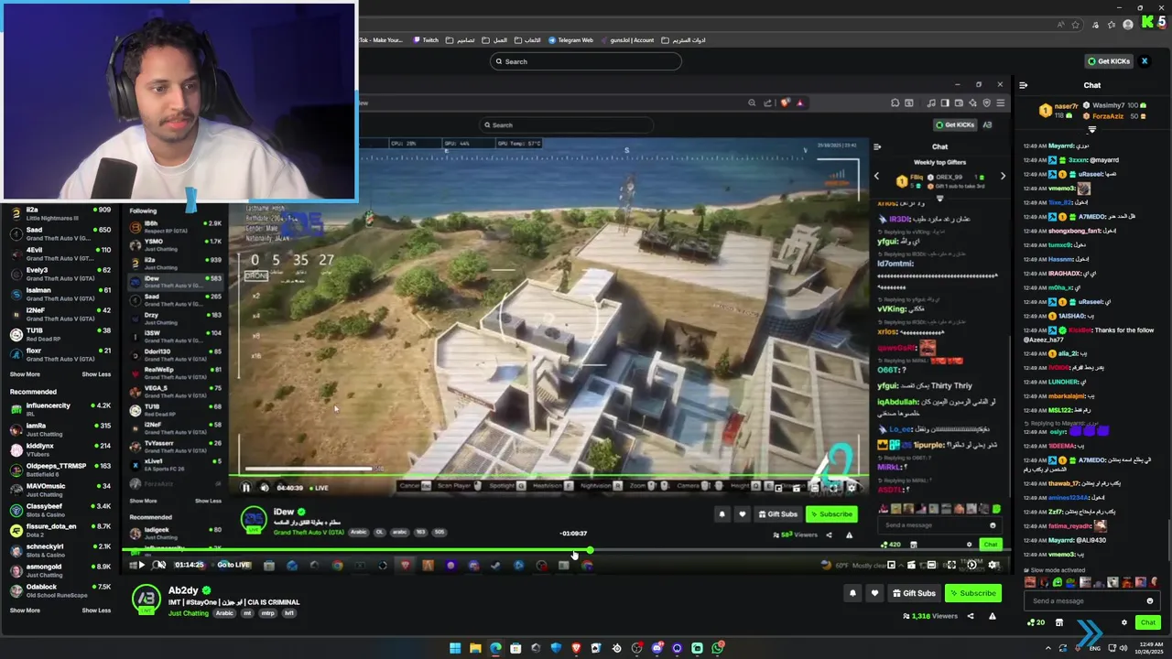The image size is (1172, 659).
Task: Click inner Get KICKs button
Action: [956, 124]
